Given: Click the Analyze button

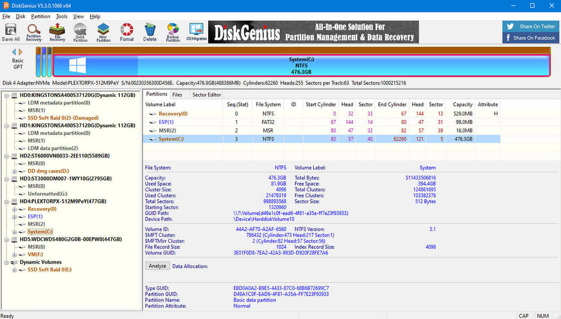Looking at the screenshot, I should point(157,266).
